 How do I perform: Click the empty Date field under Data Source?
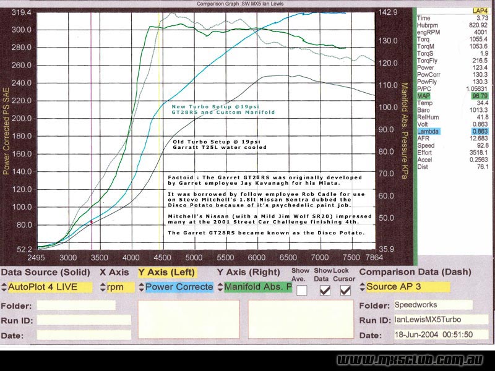click(84, 335)
